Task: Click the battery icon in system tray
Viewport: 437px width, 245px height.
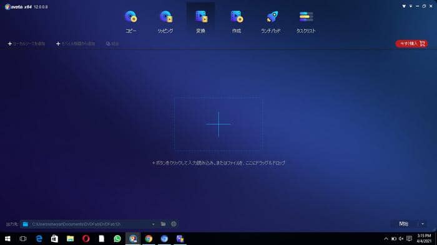Action: point(394,239)
